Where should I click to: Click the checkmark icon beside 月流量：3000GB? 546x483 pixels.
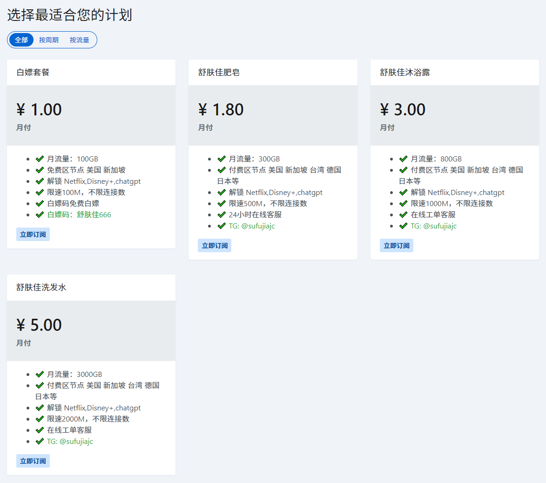tap(40, 375)
